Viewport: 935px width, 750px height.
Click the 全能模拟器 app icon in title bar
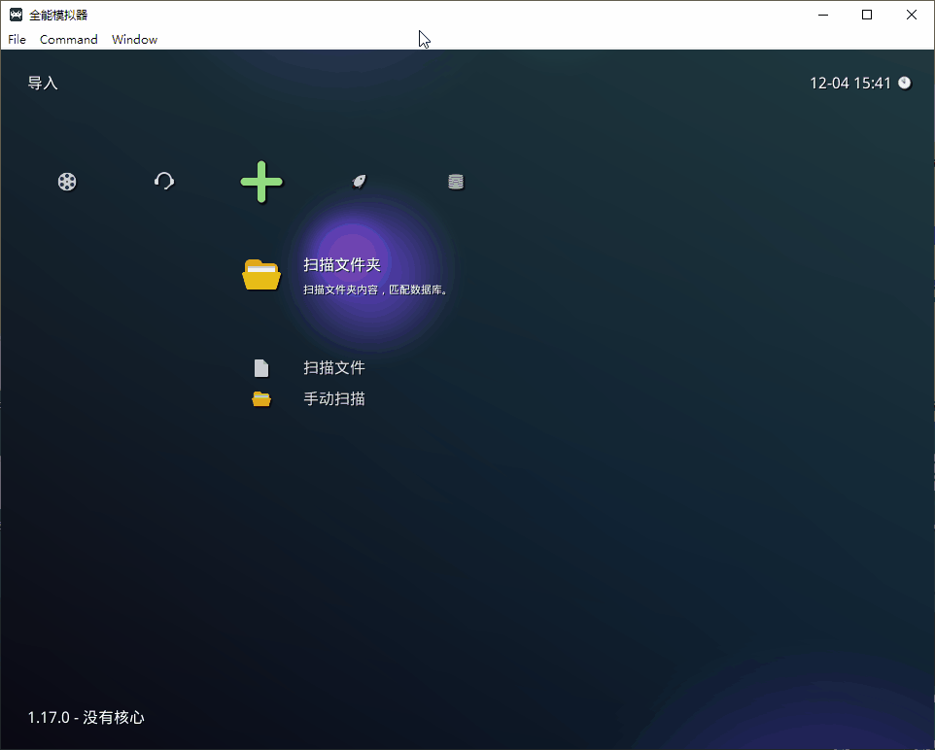[x=17, y=15]
